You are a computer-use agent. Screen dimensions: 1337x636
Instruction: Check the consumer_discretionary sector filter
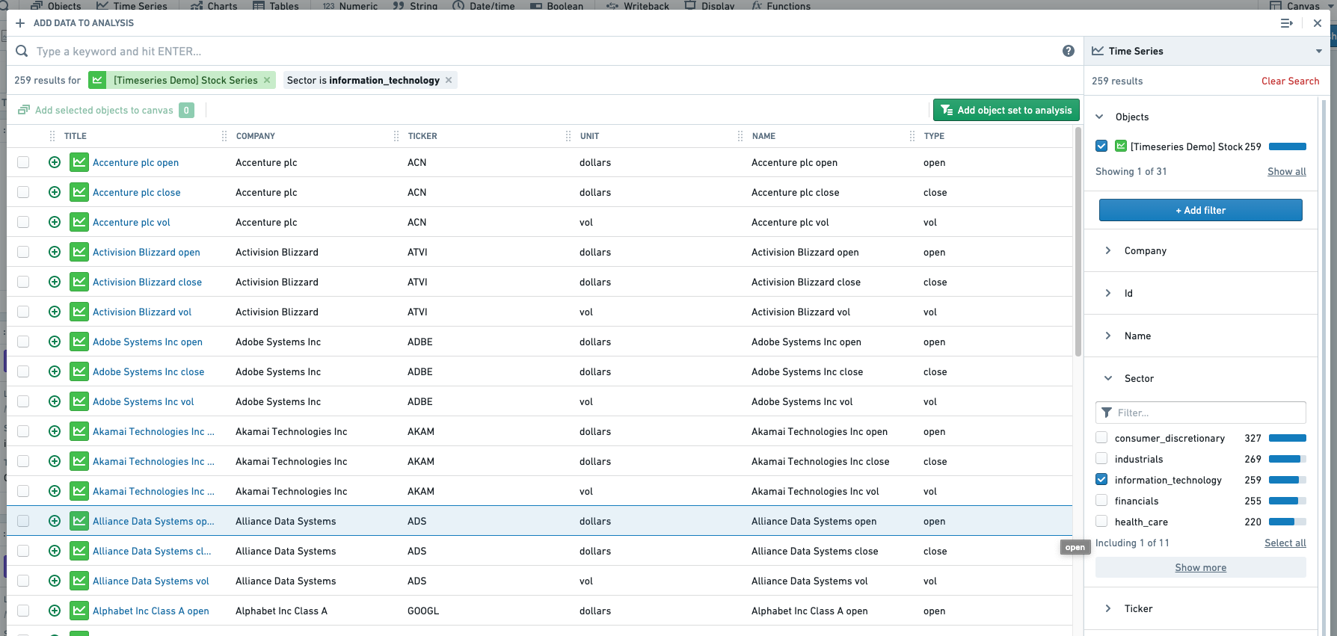(x=1101, y=438)
